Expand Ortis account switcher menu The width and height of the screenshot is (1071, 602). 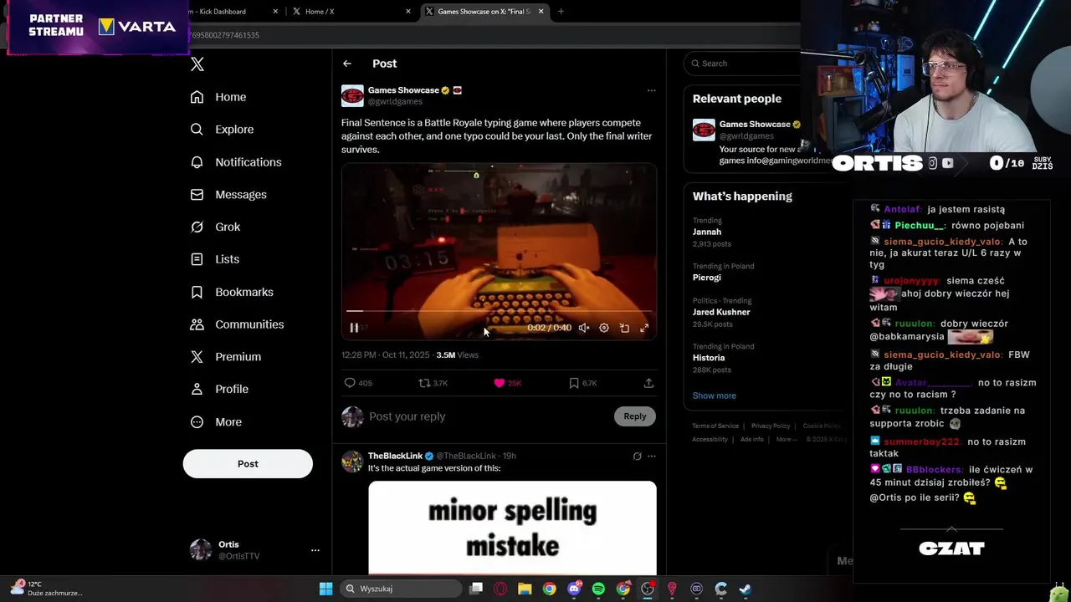(x=315, y=550)
